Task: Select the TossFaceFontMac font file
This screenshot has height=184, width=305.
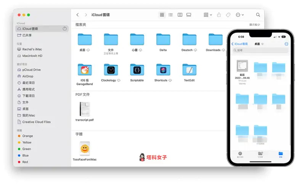Action: (x=85, y=149)
